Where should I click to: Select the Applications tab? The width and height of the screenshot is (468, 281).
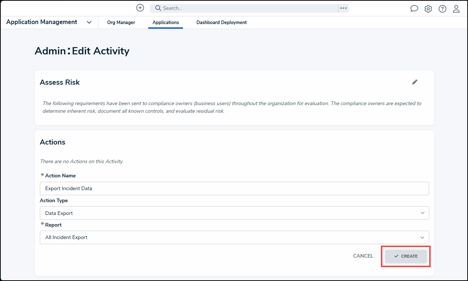166,23
